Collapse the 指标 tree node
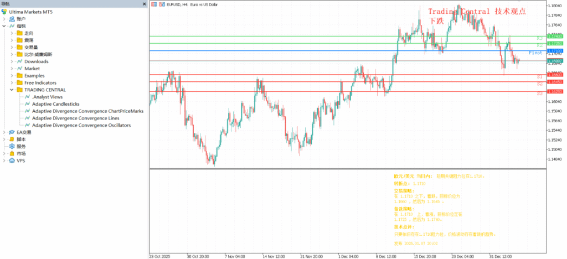The height and width of the screenshot is (259, 567). tap(4, 26)
